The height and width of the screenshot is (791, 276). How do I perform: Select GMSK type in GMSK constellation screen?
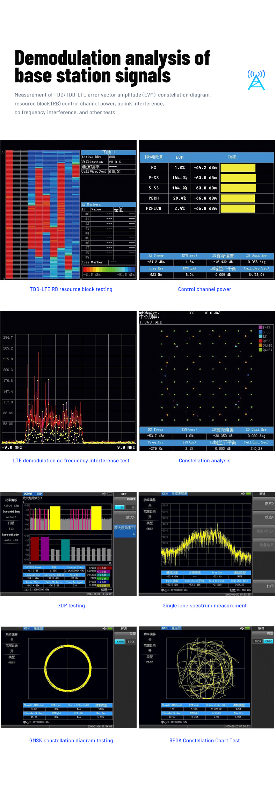pos(120,641)
